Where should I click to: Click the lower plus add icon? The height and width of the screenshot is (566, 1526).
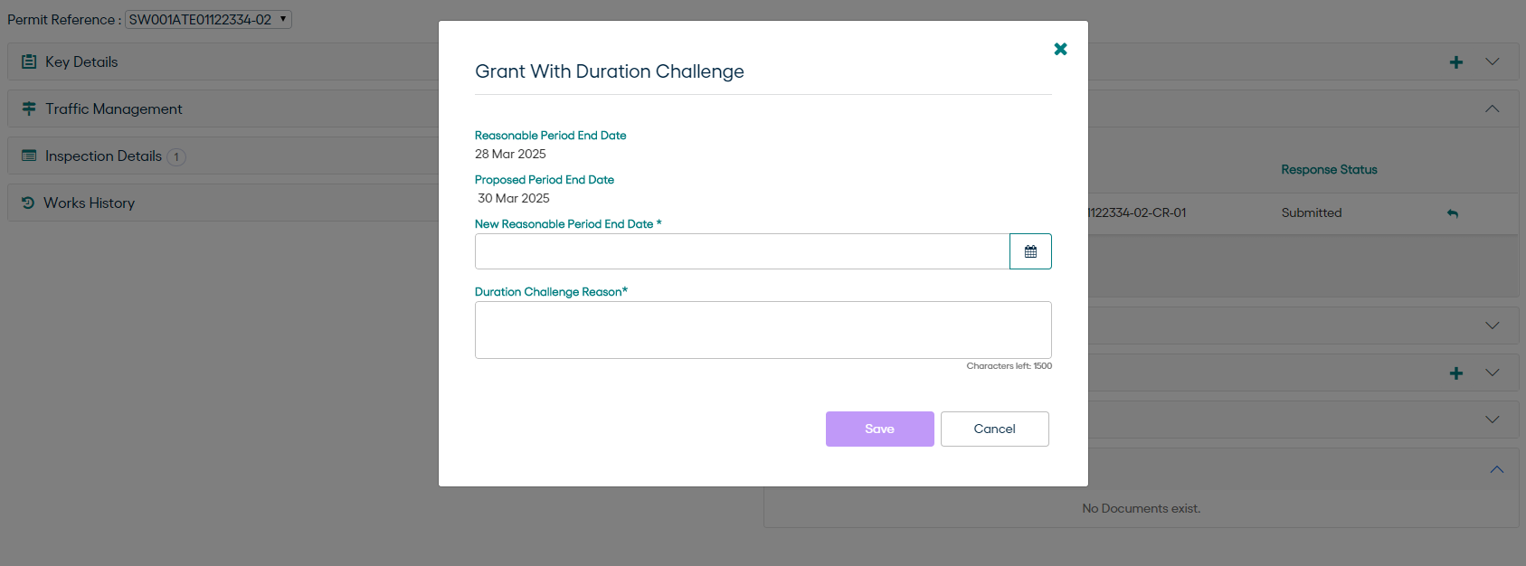1456,373
